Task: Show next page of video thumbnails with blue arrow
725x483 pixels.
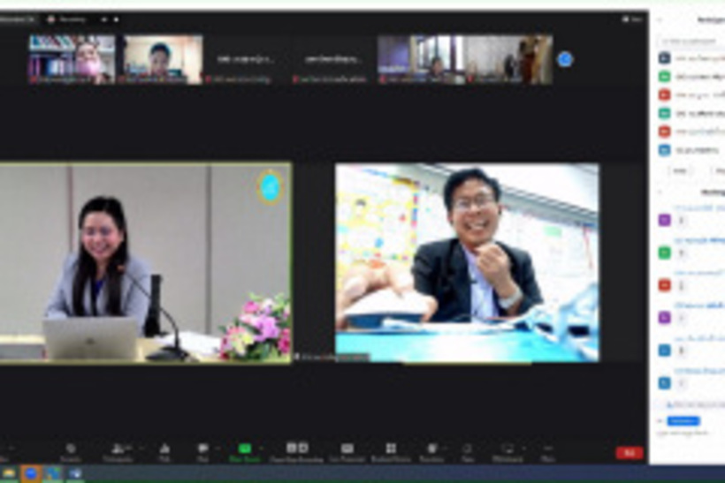Action: tap(565, 59)
